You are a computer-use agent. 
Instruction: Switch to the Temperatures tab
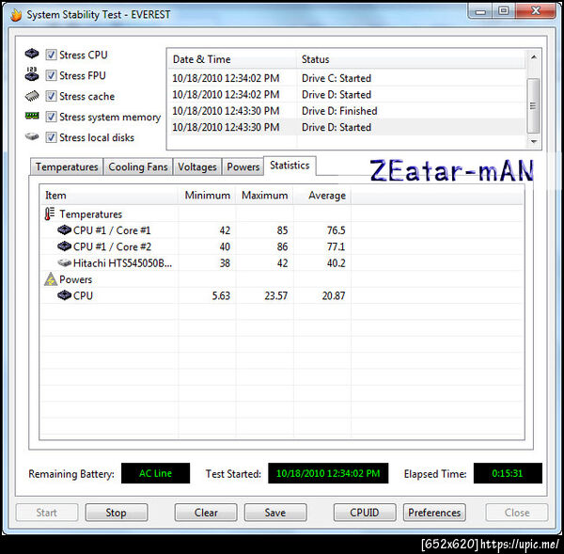(67, 167)
